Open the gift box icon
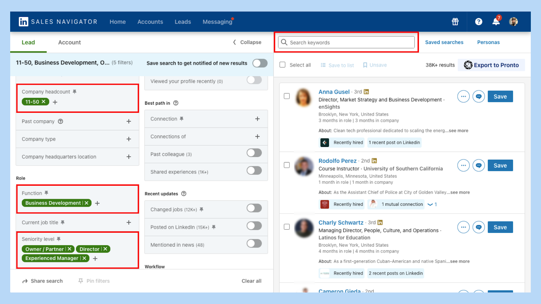This screenshot has width=541, height=304. (455, 22)
